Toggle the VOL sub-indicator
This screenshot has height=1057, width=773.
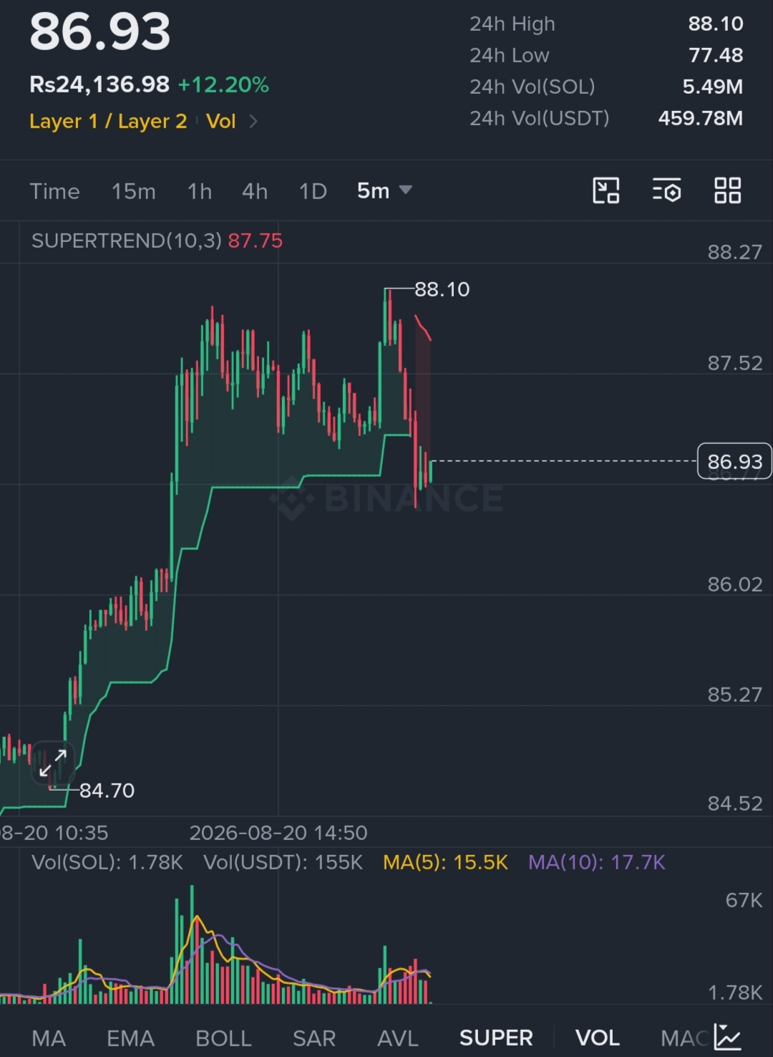point(598,1038)
